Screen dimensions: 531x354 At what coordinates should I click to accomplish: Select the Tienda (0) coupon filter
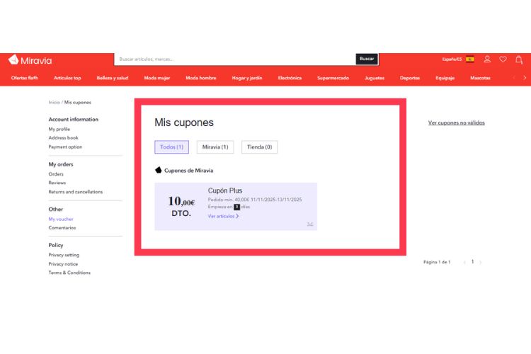pyautogui.click(x=259, y=147)
